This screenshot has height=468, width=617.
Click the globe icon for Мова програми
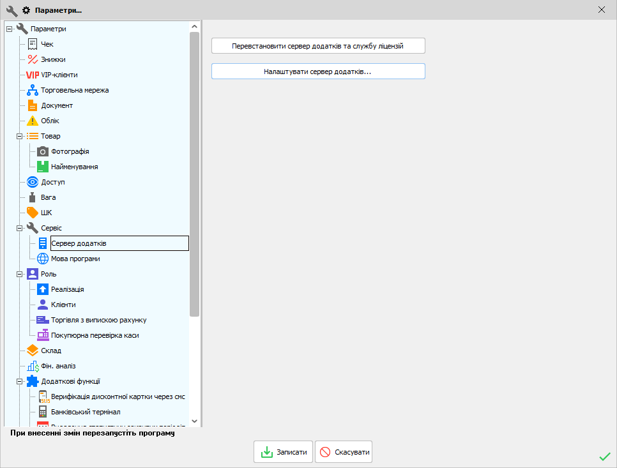click(x=43, y=259)
